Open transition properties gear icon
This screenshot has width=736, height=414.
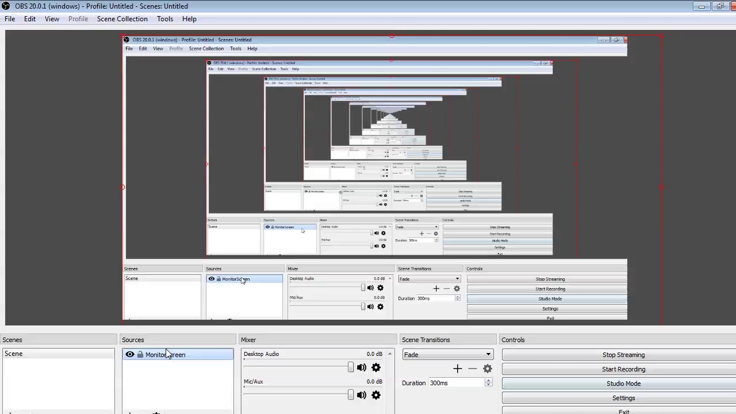click(x=488, y=369)
